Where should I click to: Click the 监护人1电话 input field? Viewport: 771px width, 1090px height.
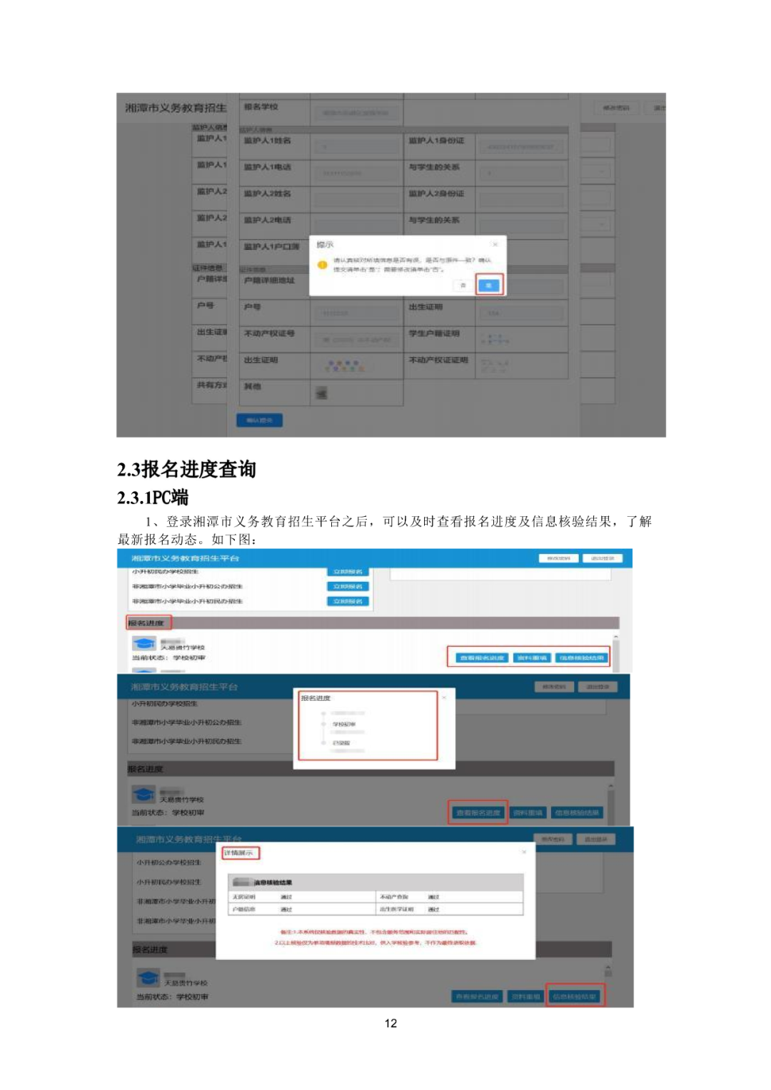(356, 173)
